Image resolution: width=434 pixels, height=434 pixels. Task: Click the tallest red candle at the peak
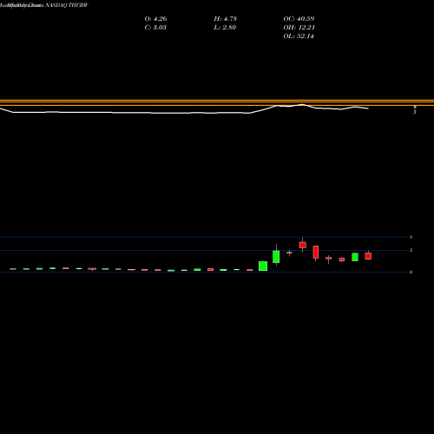click(x=303, y=245)
